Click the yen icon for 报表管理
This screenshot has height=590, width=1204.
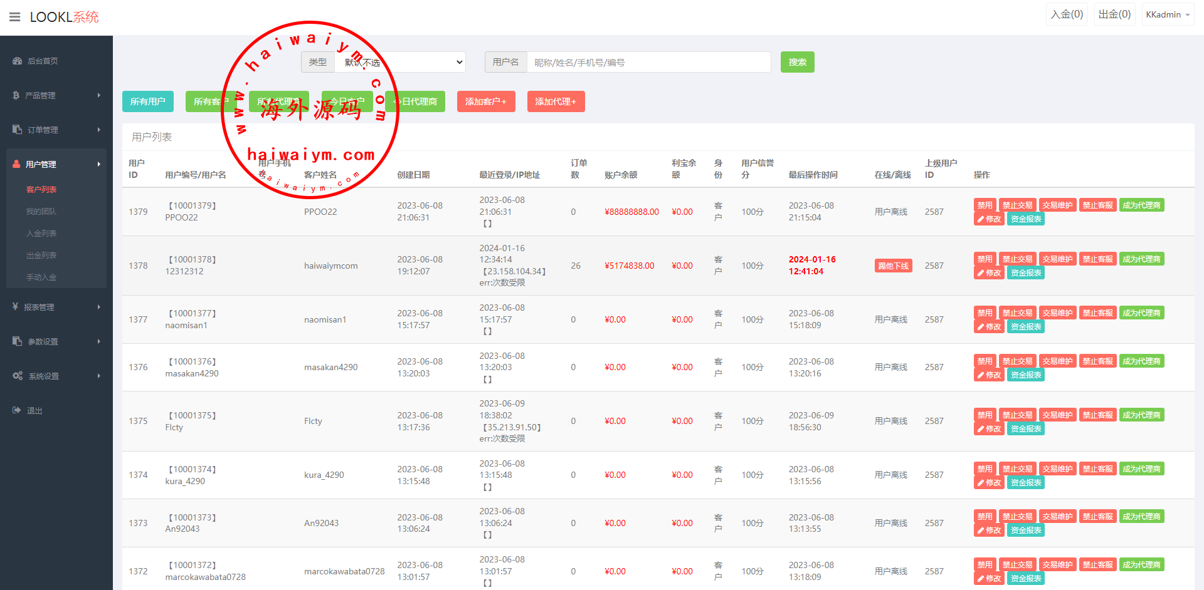coord(16,307)
